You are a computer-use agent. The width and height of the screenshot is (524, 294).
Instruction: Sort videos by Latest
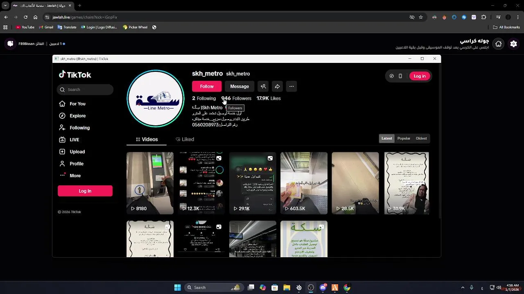[x=387, y=138]
